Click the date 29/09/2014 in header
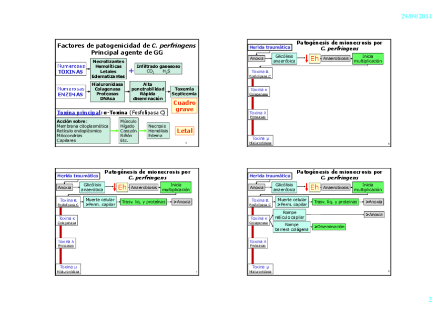Viewport: 446px width, 315px height. pyautogui.click(x=416, y=16)
